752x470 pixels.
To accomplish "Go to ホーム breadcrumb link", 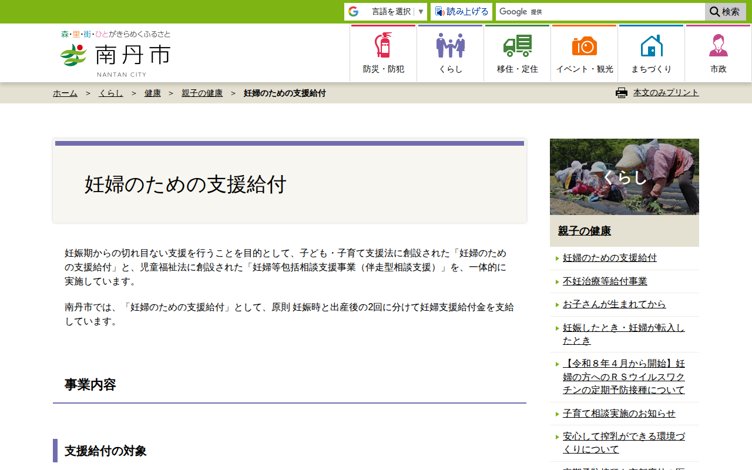I will (x=65, y=93).
